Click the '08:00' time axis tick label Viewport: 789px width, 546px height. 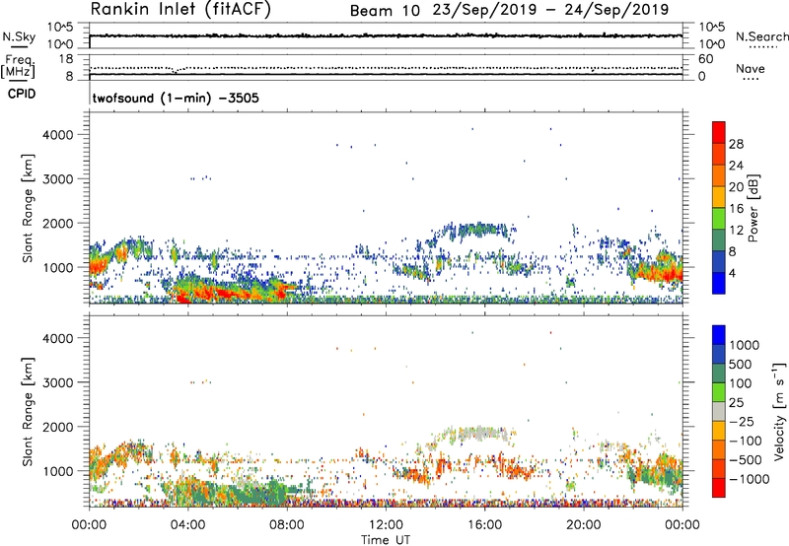coord(287,525)
